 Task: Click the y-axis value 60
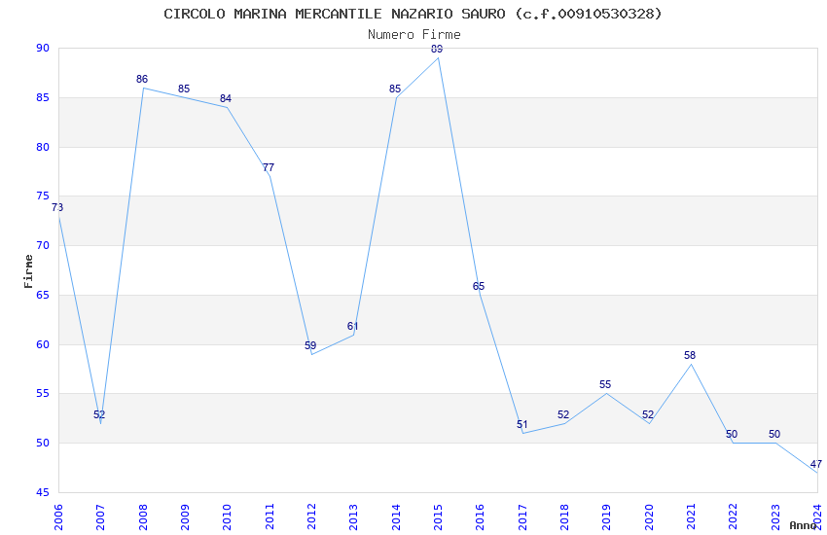coord(43,344)
